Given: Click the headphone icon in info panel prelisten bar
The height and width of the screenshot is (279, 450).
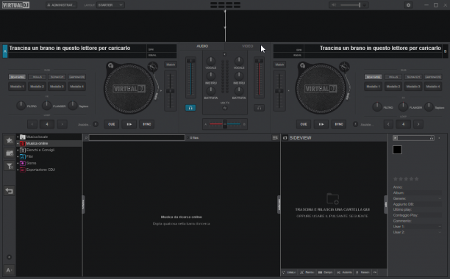Looking at the screenshot, I should (x=432, y=138).
